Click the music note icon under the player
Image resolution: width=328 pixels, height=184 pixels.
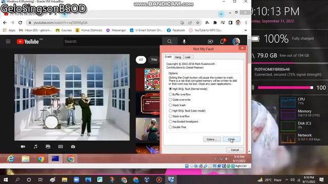[35, 147]
